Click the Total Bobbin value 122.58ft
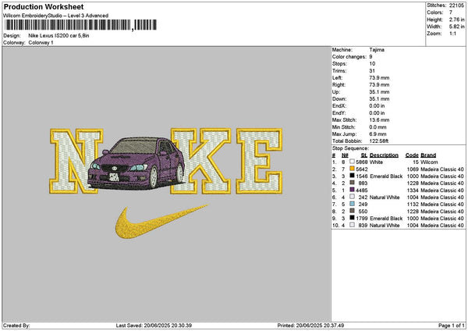Viewport: 468px width, 331px height. click(379, 141)
